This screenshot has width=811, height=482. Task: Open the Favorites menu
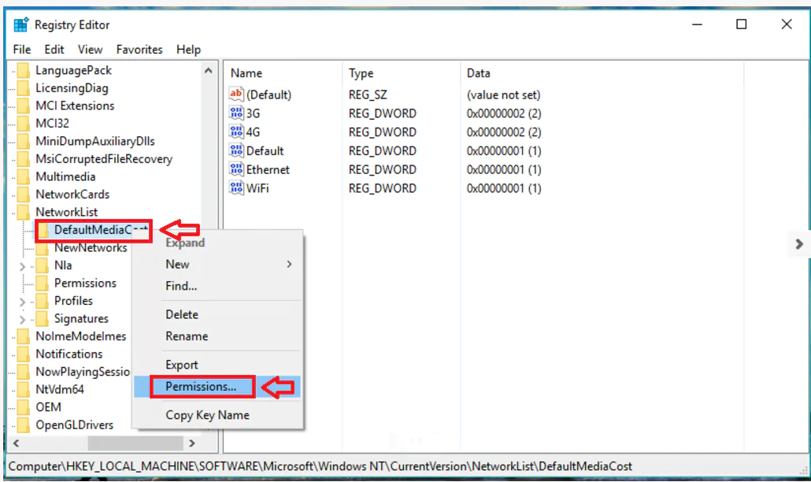(139, 50)
